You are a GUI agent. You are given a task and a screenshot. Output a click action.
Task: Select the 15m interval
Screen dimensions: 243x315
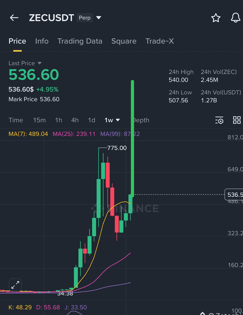coord(39,120)
